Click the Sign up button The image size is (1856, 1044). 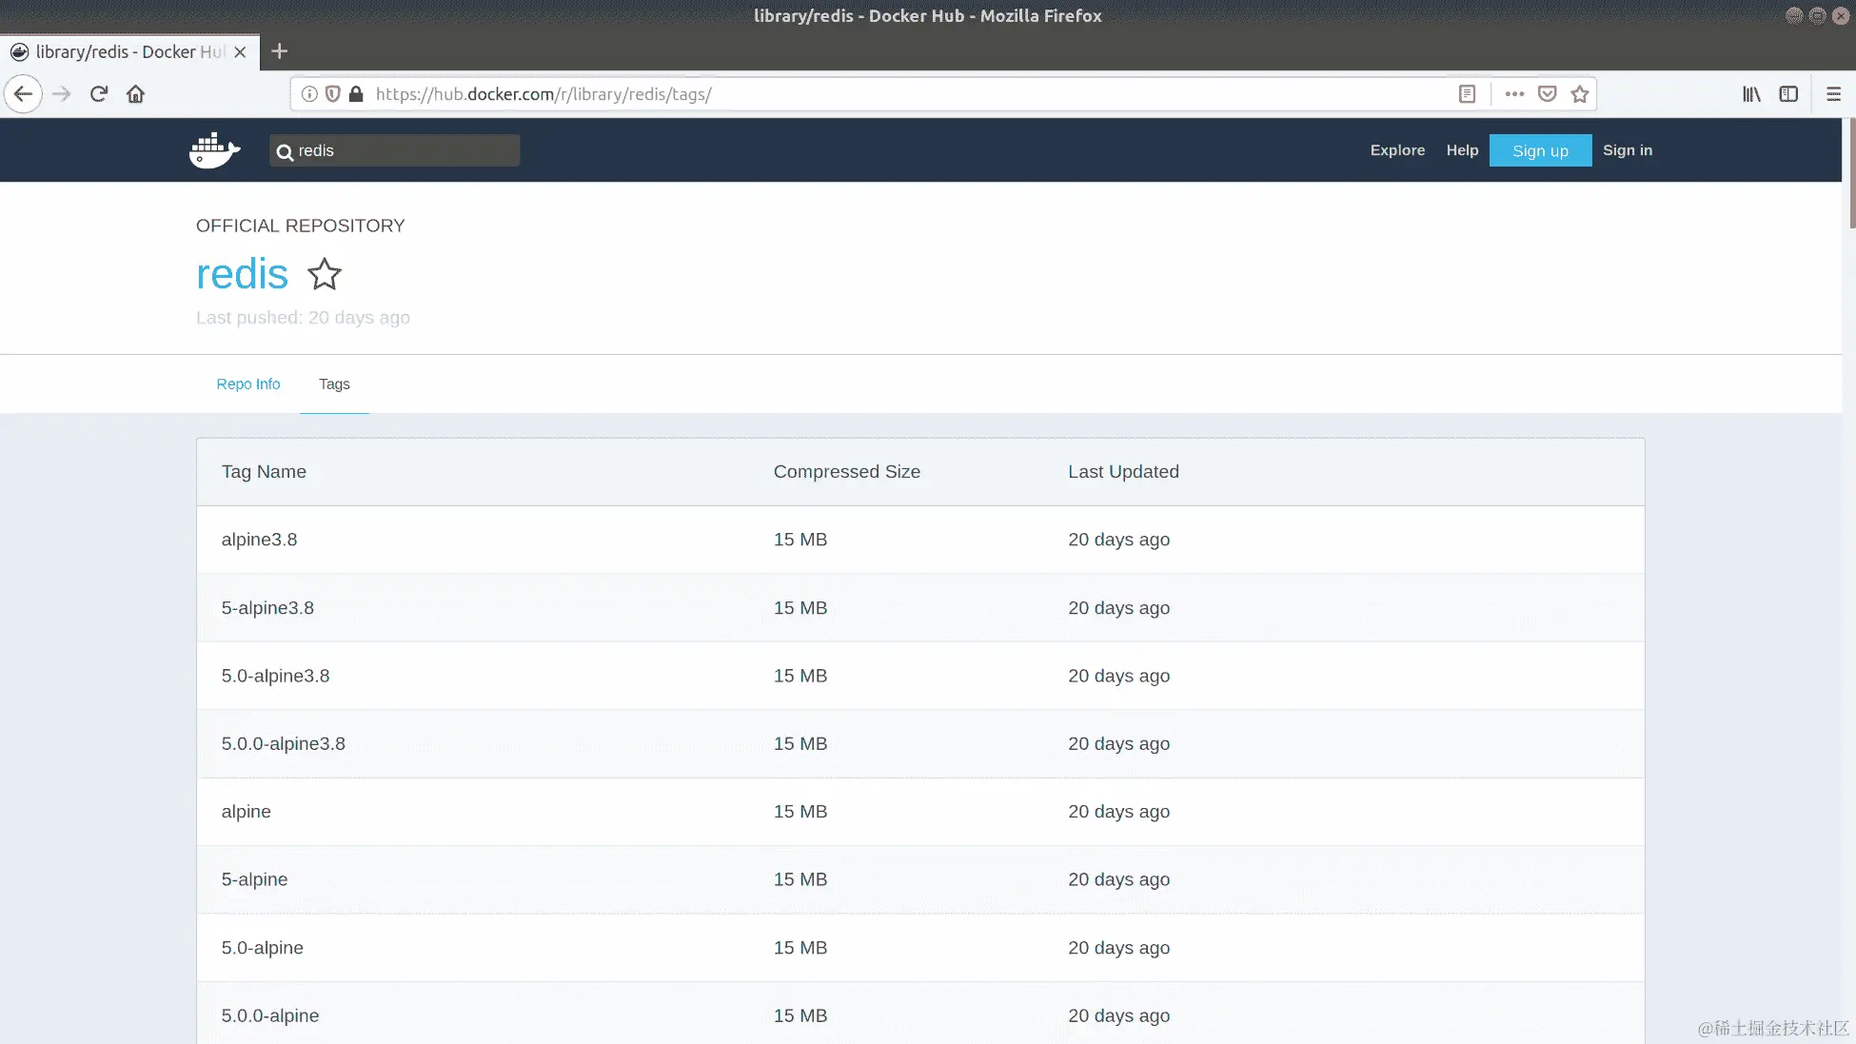(1540, 150)
